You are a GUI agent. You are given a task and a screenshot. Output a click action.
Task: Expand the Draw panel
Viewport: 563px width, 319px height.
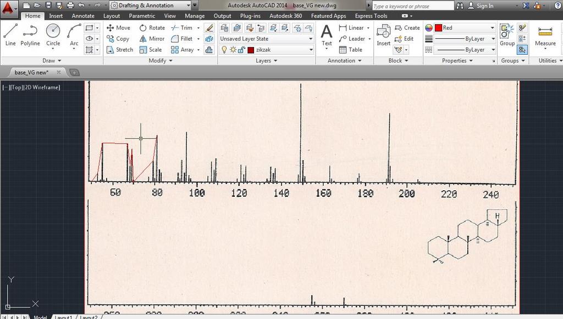52,60
